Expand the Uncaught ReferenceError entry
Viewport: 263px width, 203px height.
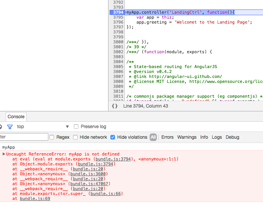point(4,154)
